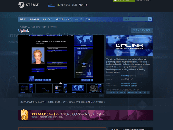Screen dimensions: 173x130
Task: Open the 非常に好評 review summary link
Action: (125, 76)
